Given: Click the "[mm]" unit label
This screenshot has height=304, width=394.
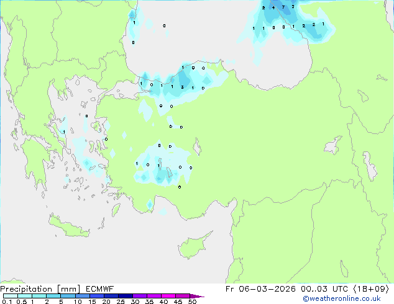Looking at the screenshot, I should coord(68,289).
